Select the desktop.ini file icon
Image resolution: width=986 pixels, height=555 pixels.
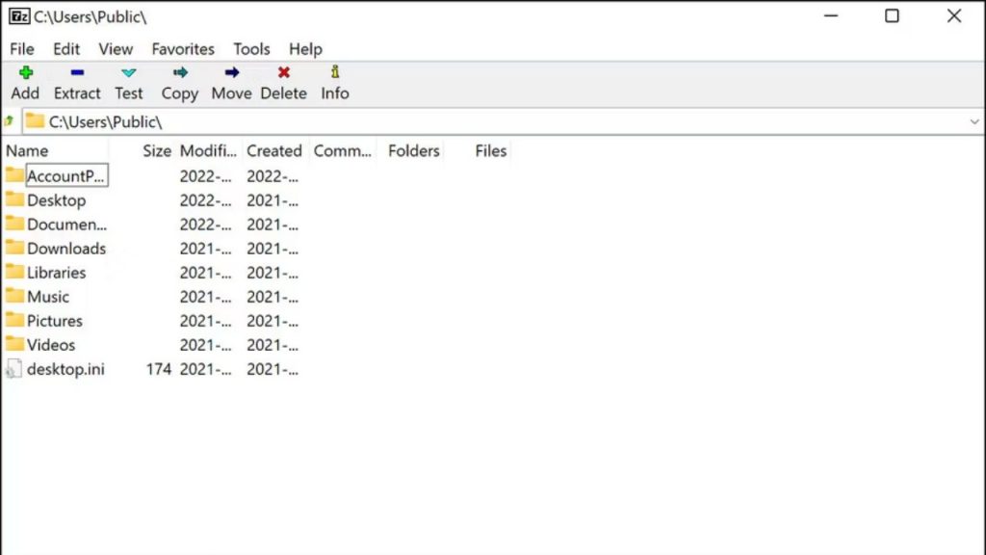13,369
